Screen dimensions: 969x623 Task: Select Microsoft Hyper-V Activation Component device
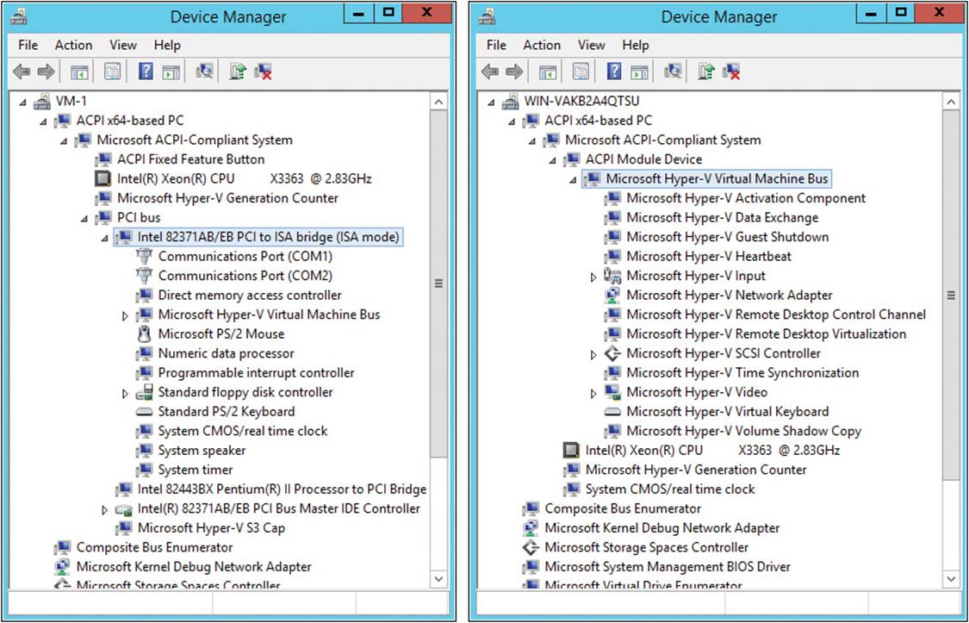point(746,198)
